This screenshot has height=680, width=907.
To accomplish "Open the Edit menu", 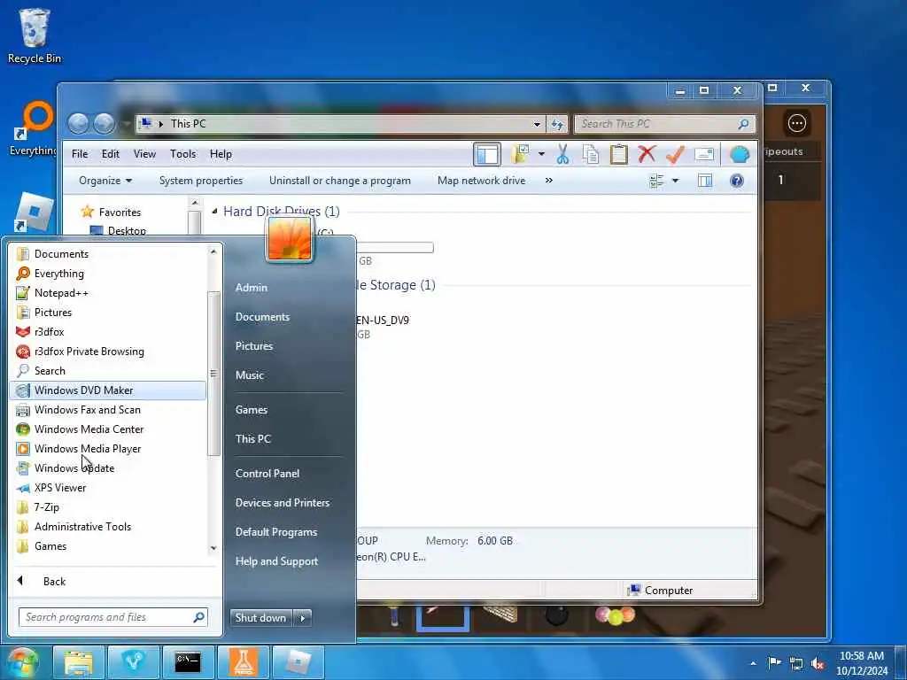I will point(110,154).
